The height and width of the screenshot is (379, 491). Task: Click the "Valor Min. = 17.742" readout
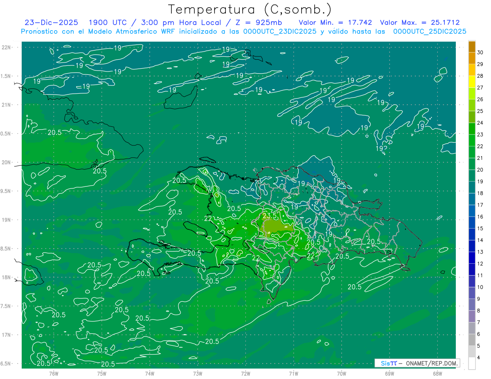[336, 22]
